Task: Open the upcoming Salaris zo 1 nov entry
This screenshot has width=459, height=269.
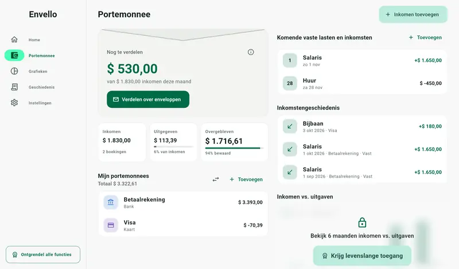Action: 362,60
